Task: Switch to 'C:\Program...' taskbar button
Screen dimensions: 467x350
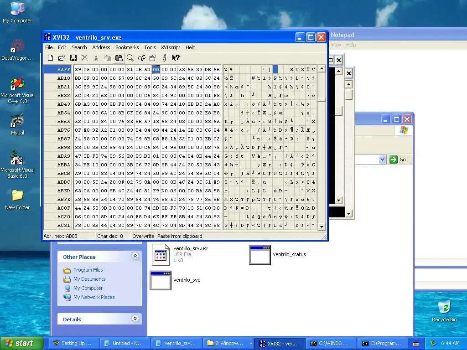Action: [383, 343]
